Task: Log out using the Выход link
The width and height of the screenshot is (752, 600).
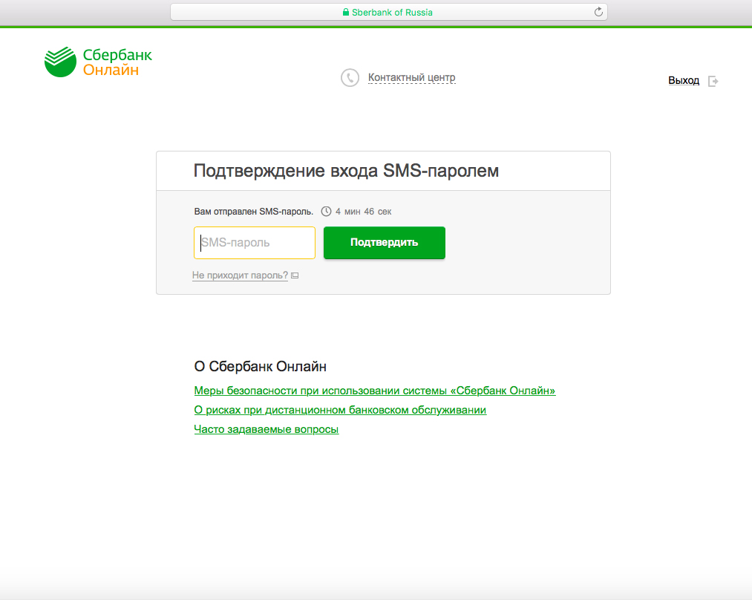Action: click(684, 80)
